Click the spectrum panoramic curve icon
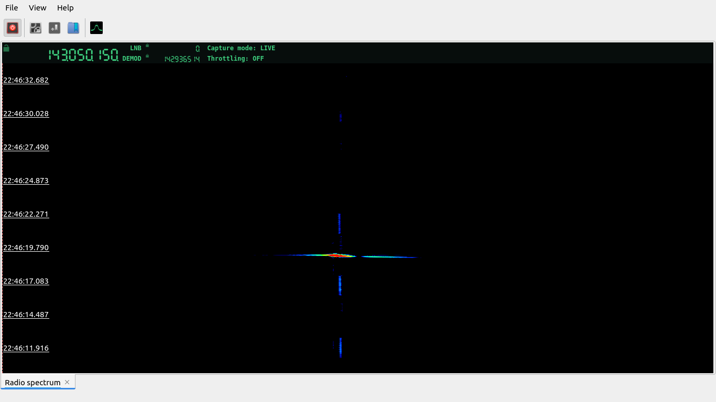Image resolution: width=716 pixels, height=402 pixels. pos(96,28)
